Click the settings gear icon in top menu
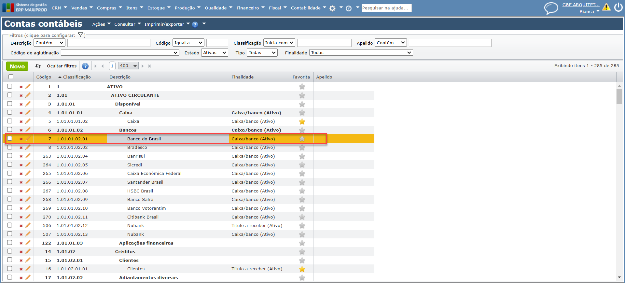This screenshot has width=625, height=283. coord(332,8)
